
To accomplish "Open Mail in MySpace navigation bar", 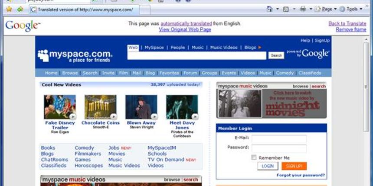I will (x=137, y=73).
